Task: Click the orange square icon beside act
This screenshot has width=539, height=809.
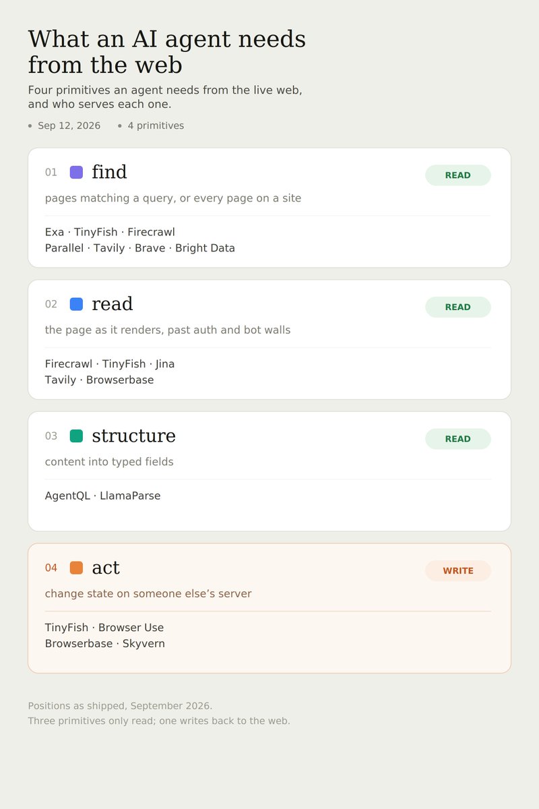Action: point(76,568)
